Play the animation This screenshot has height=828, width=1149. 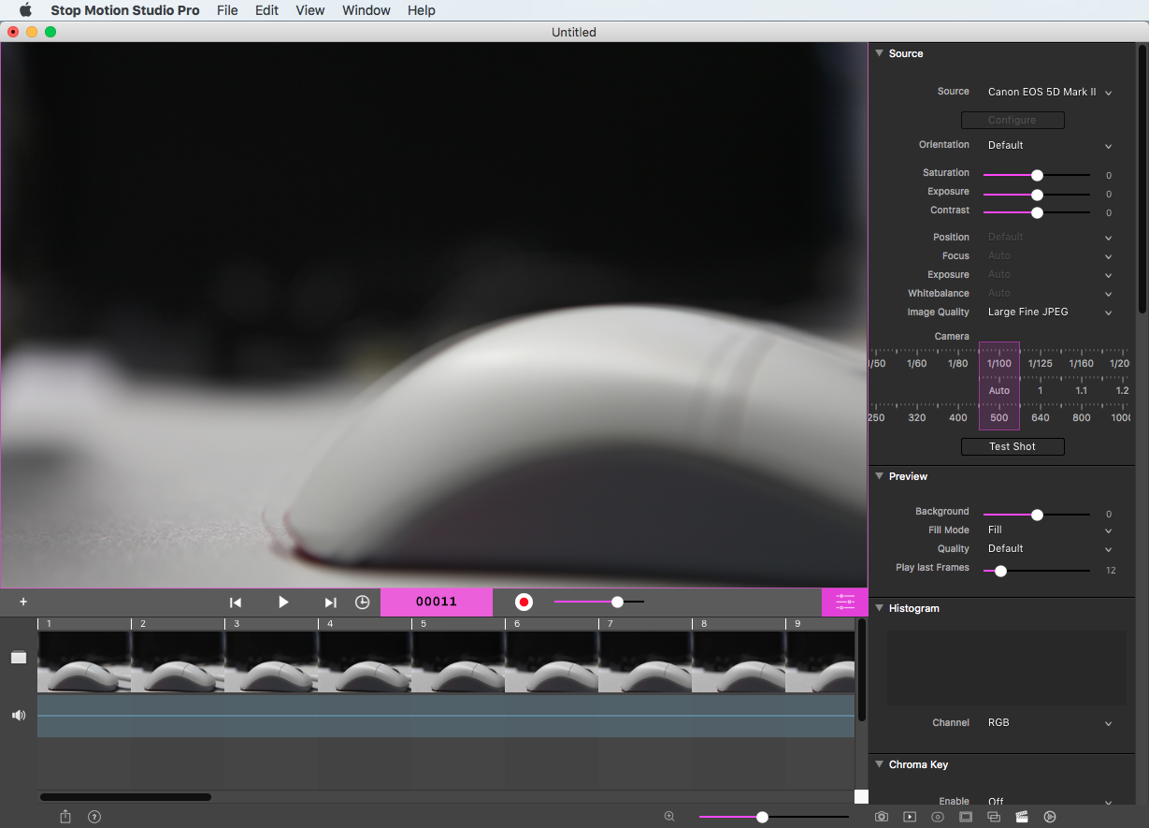pos(283,602)
